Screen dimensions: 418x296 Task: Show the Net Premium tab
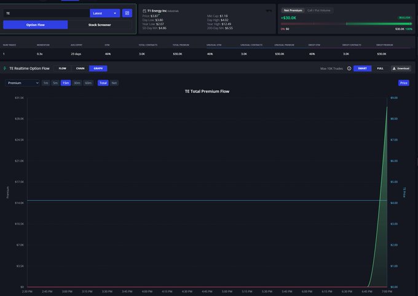tap(293, 10)
